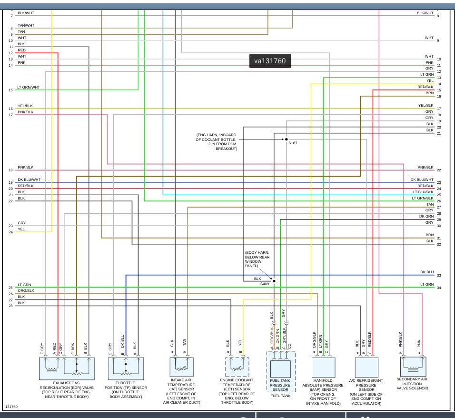455x418 pixels.
Task: Select the 'ORG/BLK' label at left wire 26
Action: pyautogui.click(x=26, y=290)
